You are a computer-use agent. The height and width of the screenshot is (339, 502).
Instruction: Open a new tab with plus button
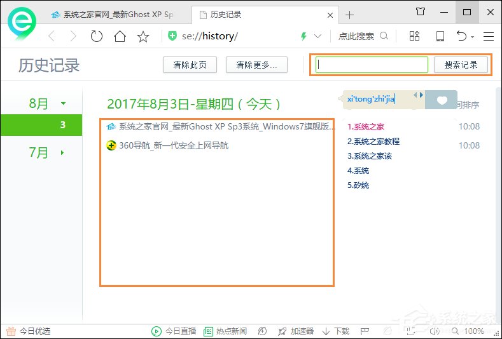349,15
